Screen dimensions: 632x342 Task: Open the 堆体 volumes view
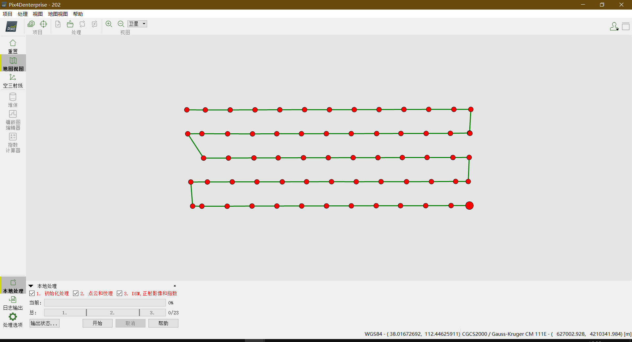click(13, 100)
